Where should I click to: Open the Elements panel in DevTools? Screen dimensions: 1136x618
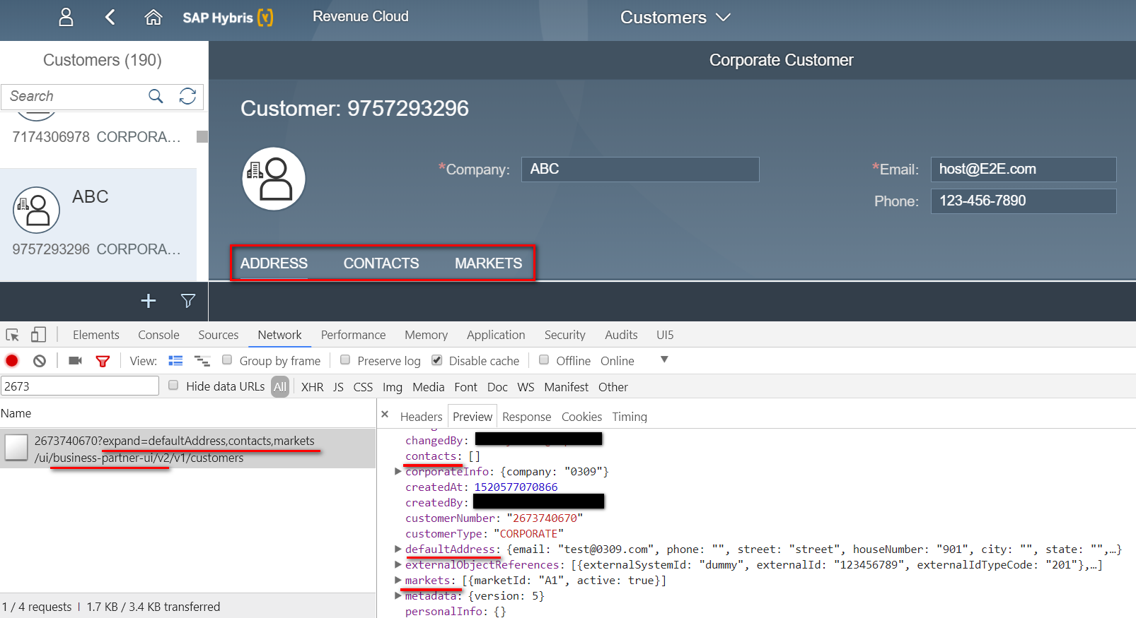[96, 335]
